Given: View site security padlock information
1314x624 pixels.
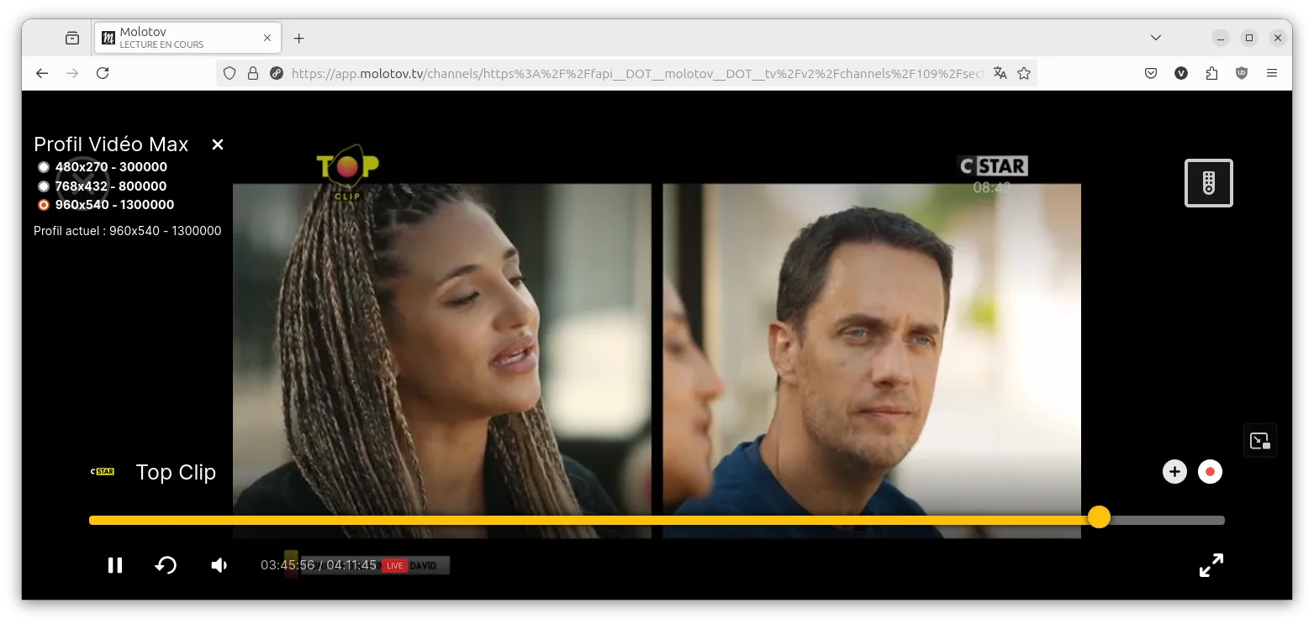Looking at the screenshot, I should click(x=252, y=73).
